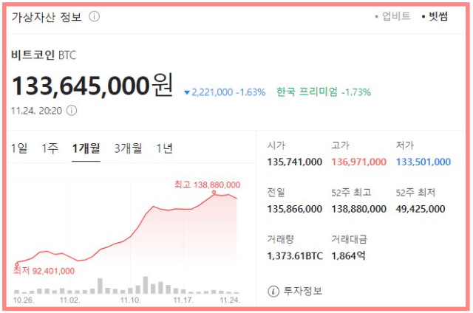Open the 투자정보 link
The image size is (473, 313).
click(x=303, y=292)
